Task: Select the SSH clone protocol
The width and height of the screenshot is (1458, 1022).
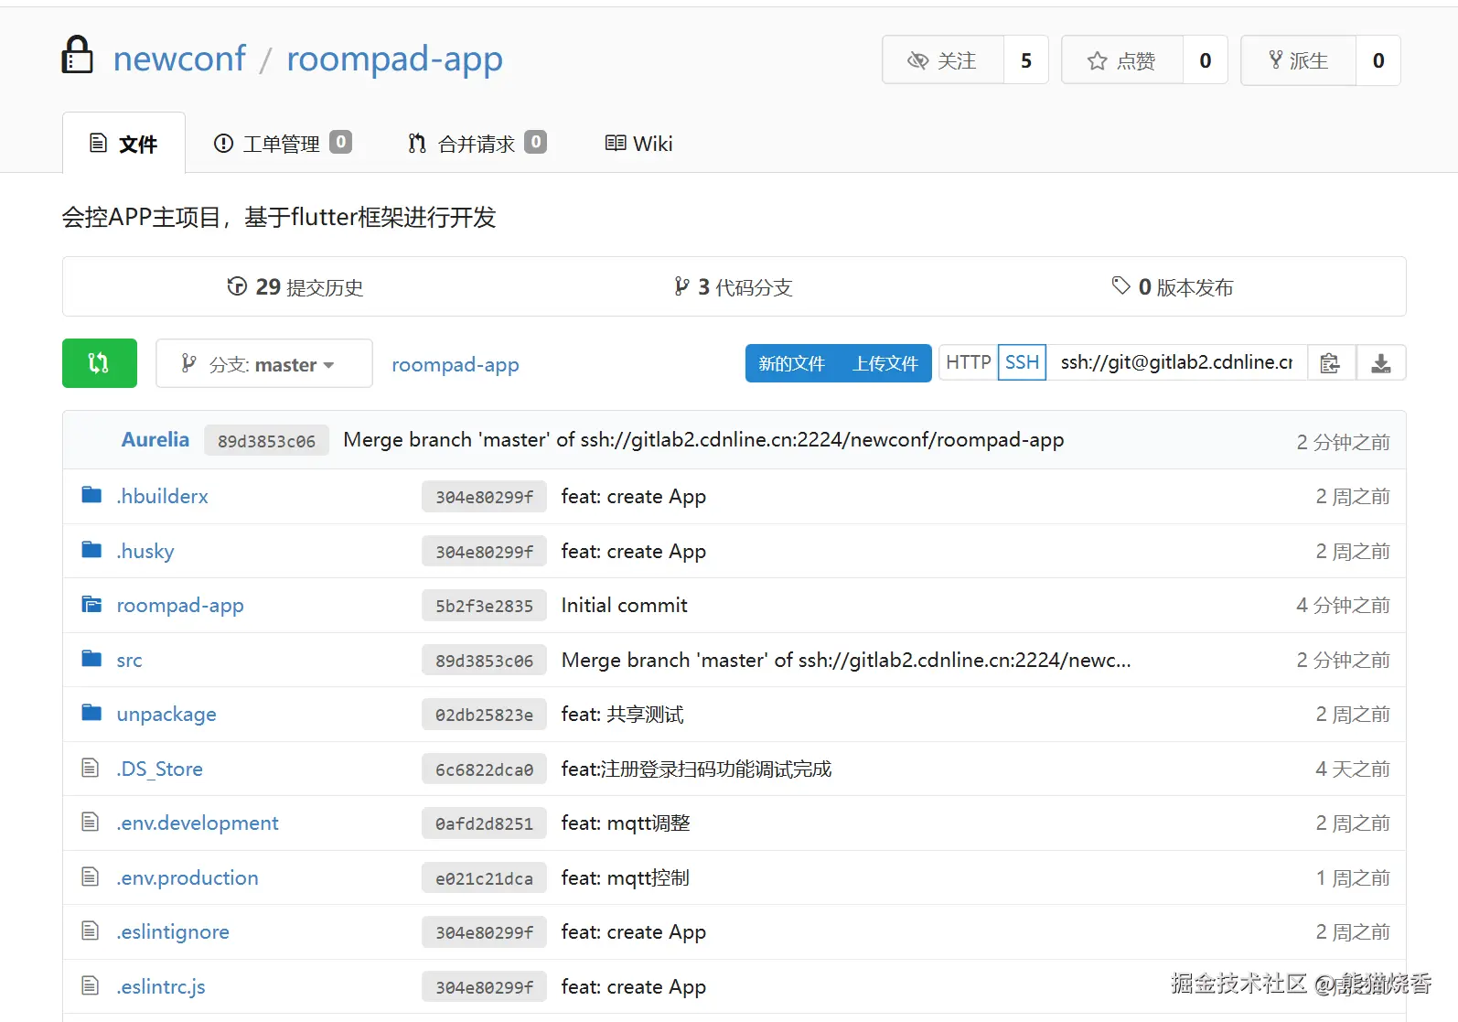Action: 1022,362
